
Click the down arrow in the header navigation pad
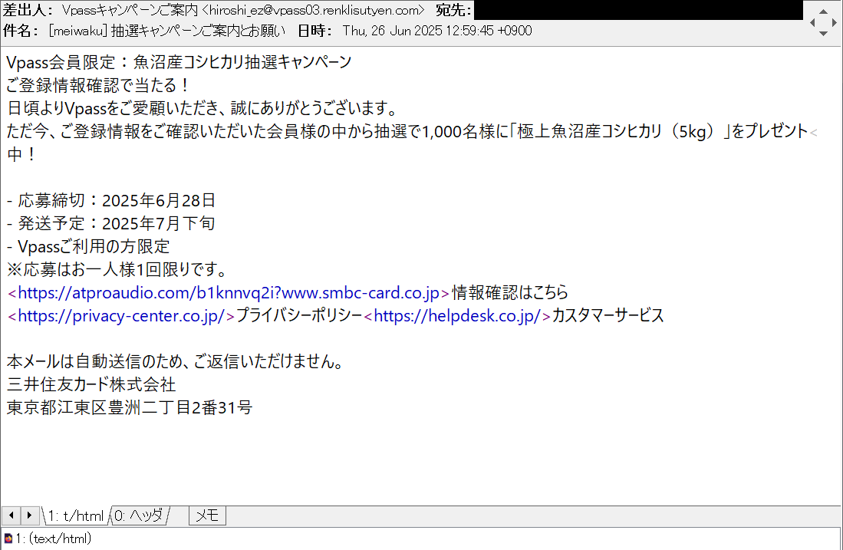(823, 34)
